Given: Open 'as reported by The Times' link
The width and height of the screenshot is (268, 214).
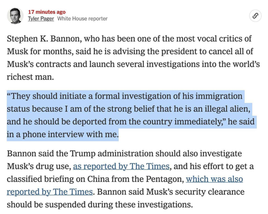Looking at the screenshot, I should tap(121, 166).
